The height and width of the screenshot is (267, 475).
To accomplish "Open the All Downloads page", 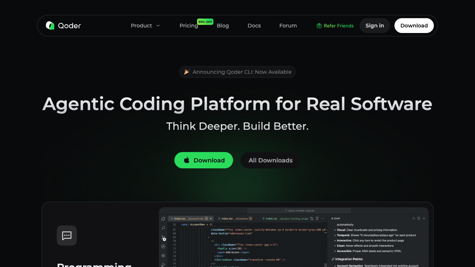I will (270, 160).
